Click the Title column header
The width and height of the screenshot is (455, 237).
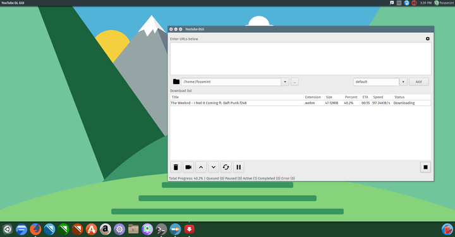237,97
